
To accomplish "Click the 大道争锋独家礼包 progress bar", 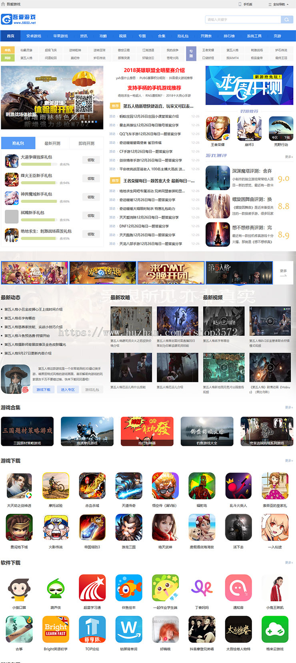I will coord(39,164).
